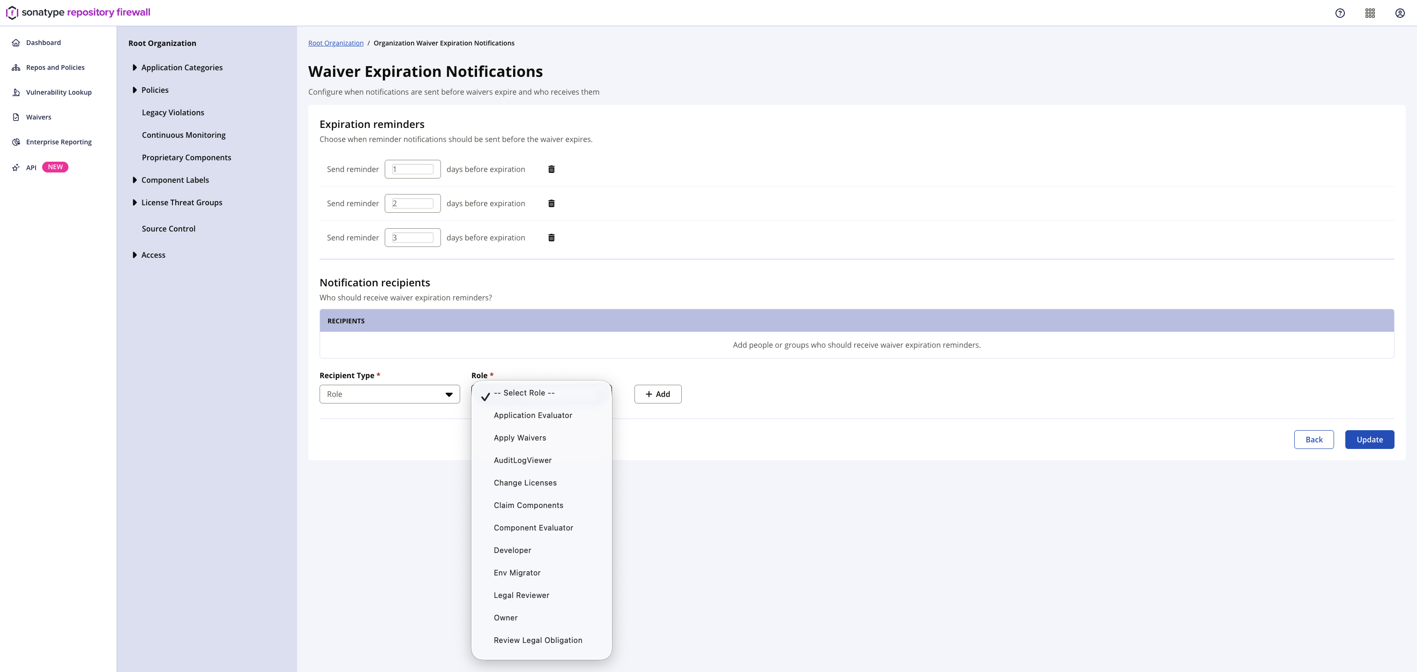Screen dimensions: 1417x672
Task: Delete the 1-day reminder row
Action: [x=551, y=169]
